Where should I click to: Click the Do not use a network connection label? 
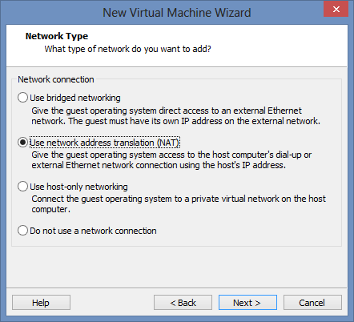click(93, 231)
